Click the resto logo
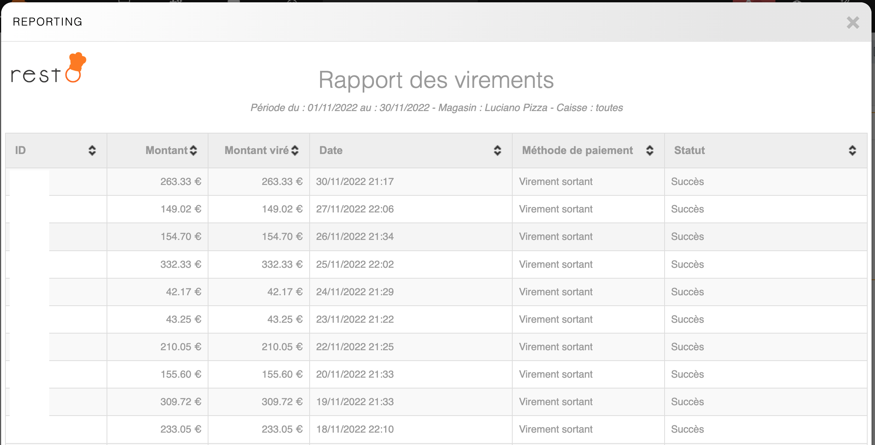The width and height of the screenshot is (875, 445). point(49,68)
